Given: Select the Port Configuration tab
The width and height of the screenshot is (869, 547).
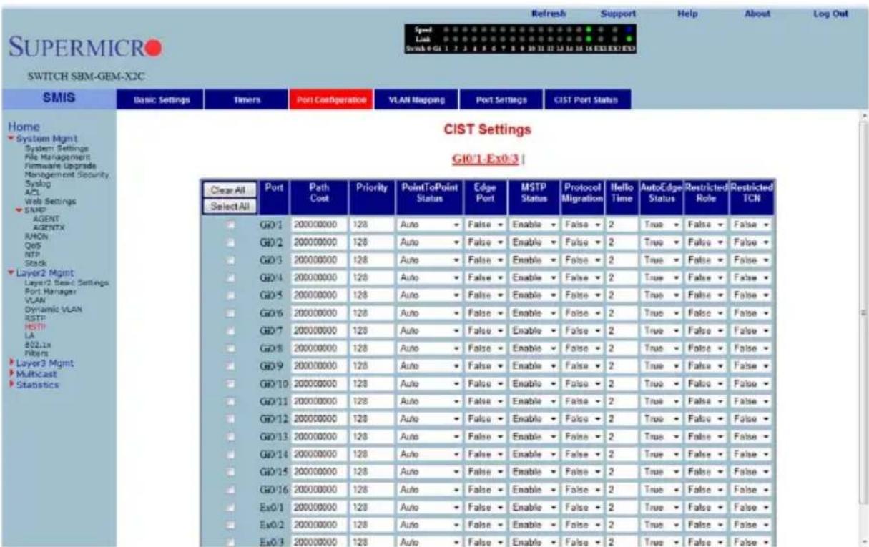Looking at the screenshot, I should (x=330, y=101).
